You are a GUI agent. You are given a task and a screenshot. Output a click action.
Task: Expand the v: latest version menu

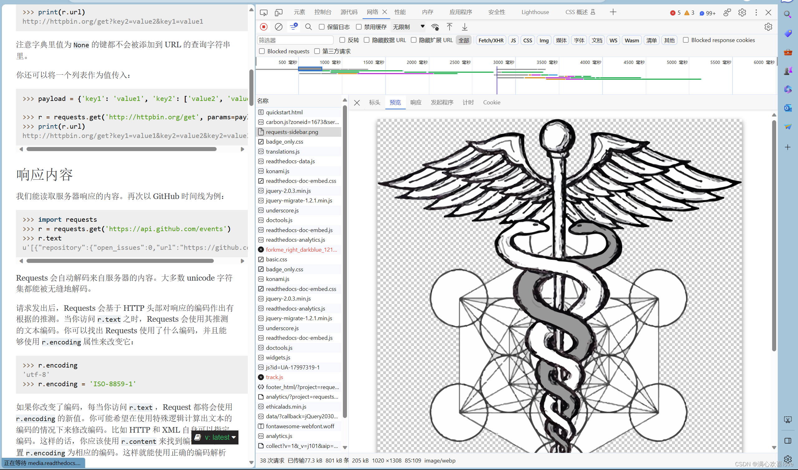215,437
